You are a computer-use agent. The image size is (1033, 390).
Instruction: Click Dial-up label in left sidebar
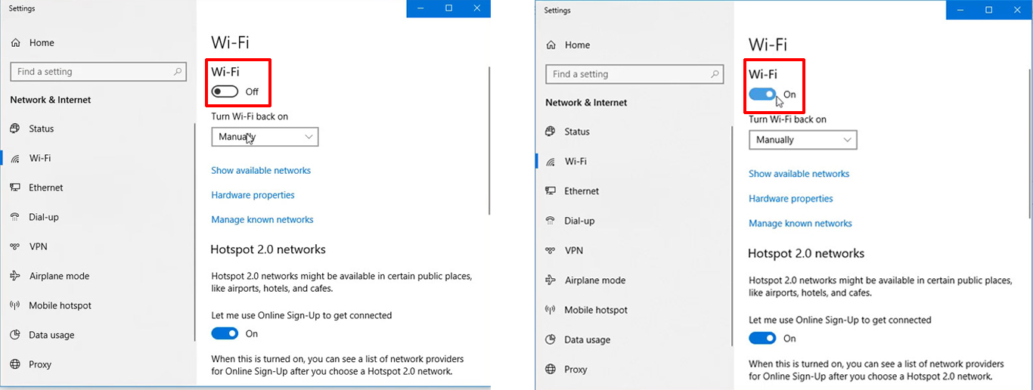coord(44,217)
